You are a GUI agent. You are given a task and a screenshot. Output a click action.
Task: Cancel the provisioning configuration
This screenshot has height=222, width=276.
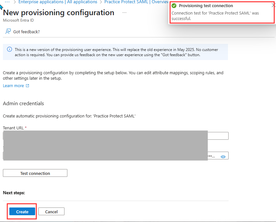(x=51, y=211)
